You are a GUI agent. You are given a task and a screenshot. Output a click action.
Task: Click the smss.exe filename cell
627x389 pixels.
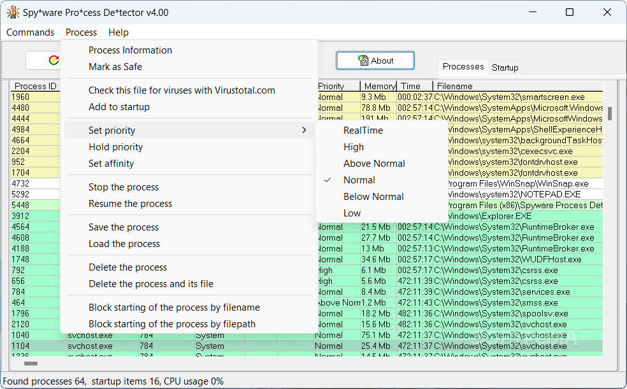518,303
